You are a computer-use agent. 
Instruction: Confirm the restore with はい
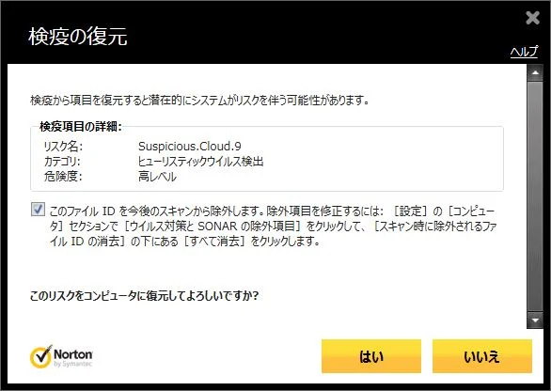click(x=371, y=356)
